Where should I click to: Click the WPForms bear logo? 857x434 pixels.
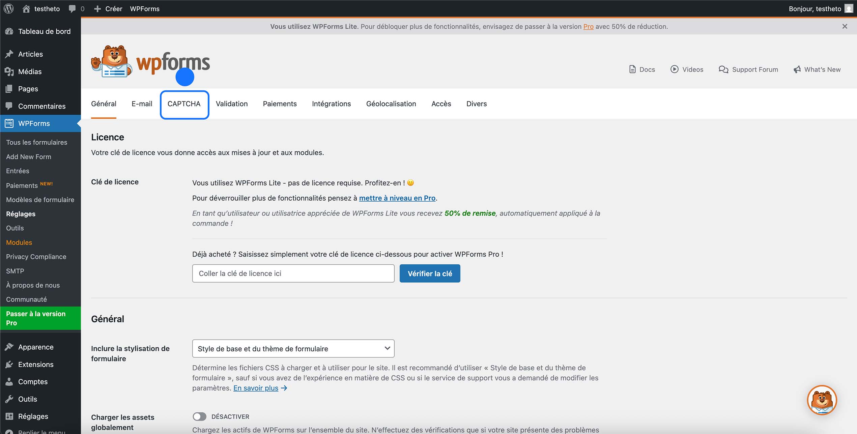tap(112, 61)
